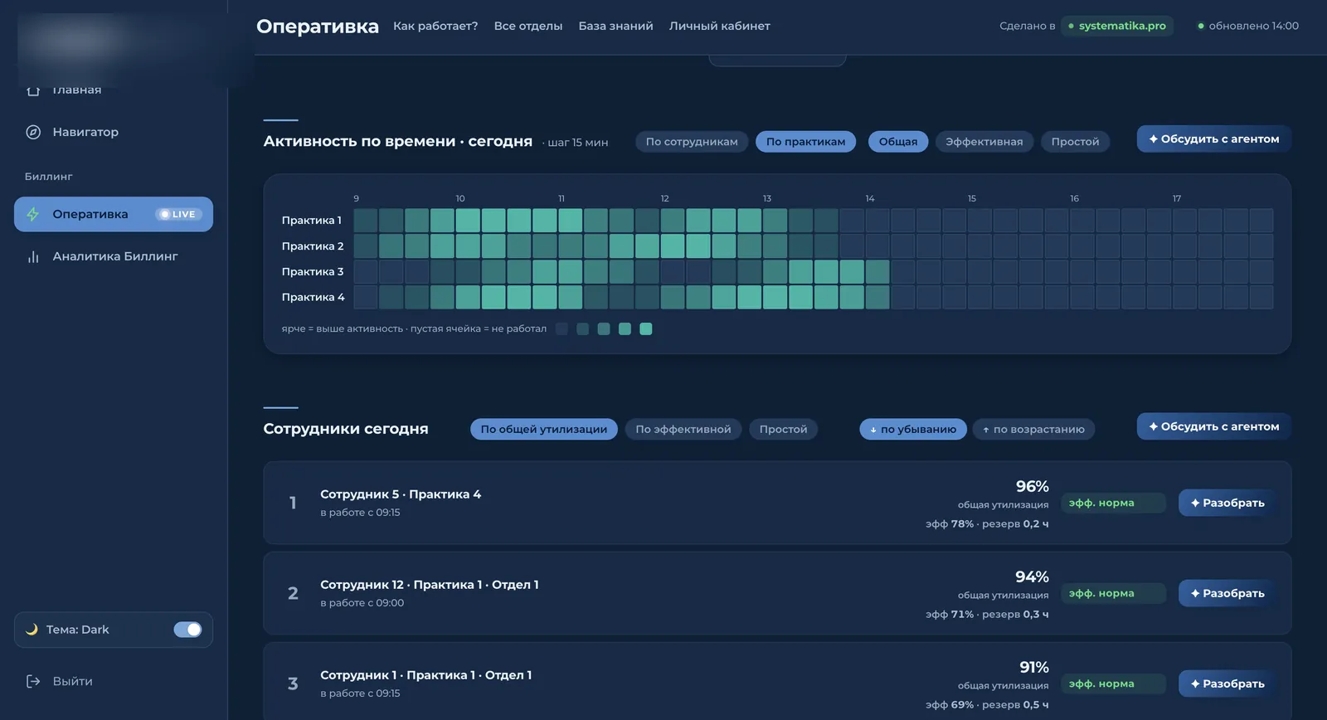The height and width of the screenshot is (720, 1327).
Task: Click Сотрудник 1 · Практика 1 · Отдел 1
Action: (x=426, y=675)
